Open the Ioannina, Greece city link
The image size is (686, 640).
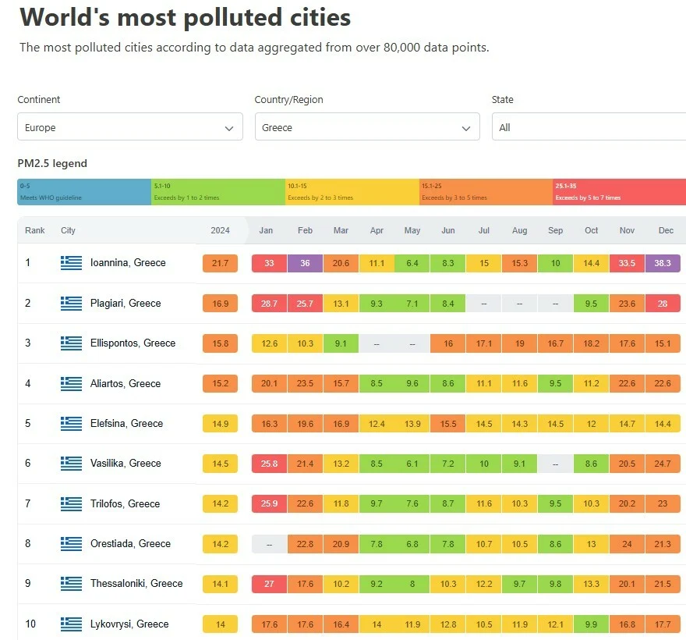(128, 263)
